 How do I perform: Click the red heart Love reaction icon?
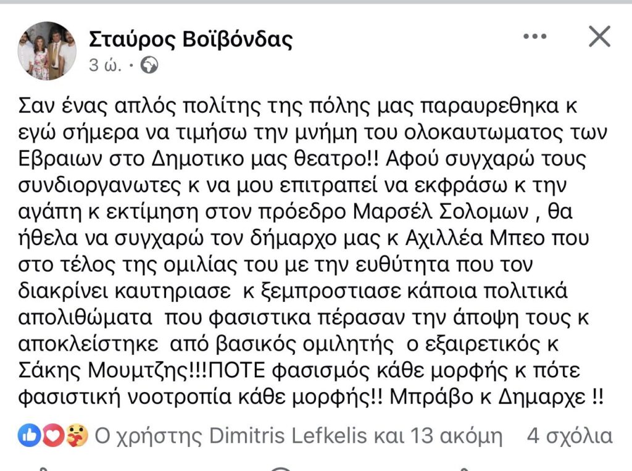54,436
